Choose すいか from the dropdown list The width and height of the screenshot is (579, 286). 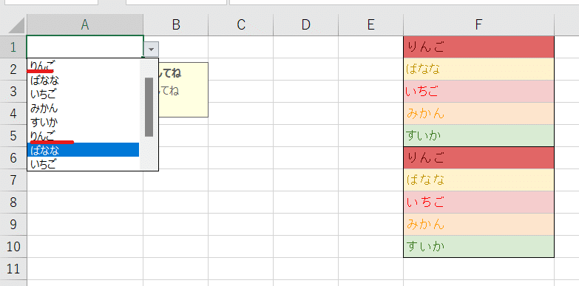pyautogui.click(x=83, y=122)
